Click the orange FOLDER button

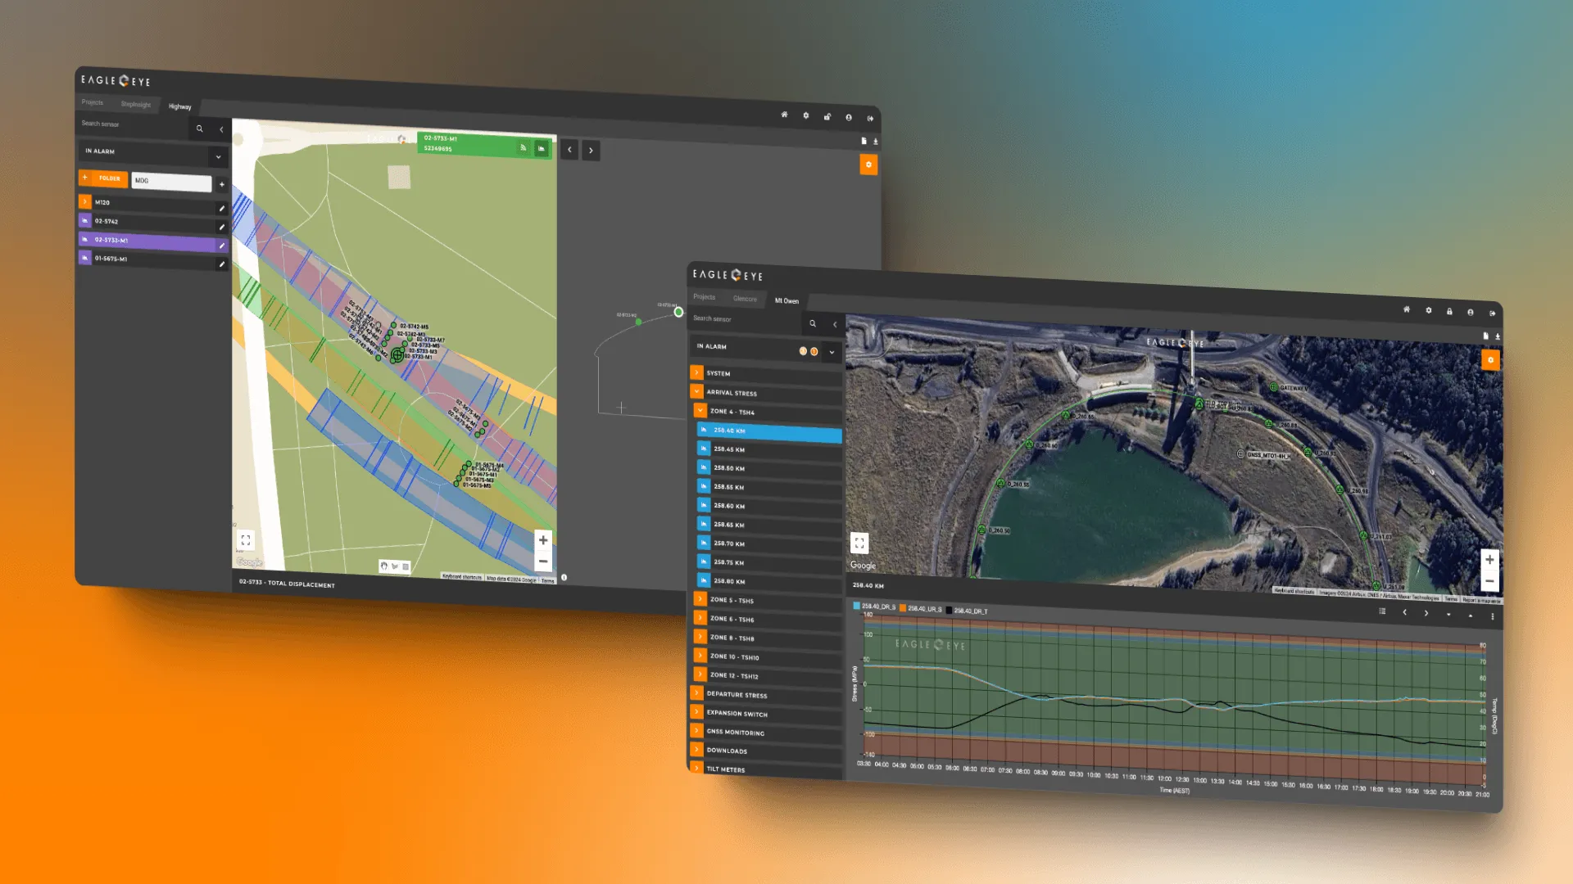pyautogui.click(x=103, y=178)
